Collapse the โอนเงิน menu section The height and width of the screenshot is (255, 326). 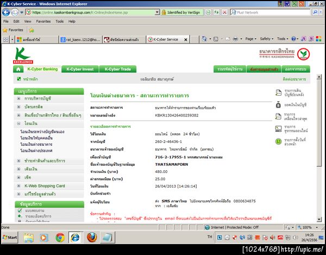point(18,123)
